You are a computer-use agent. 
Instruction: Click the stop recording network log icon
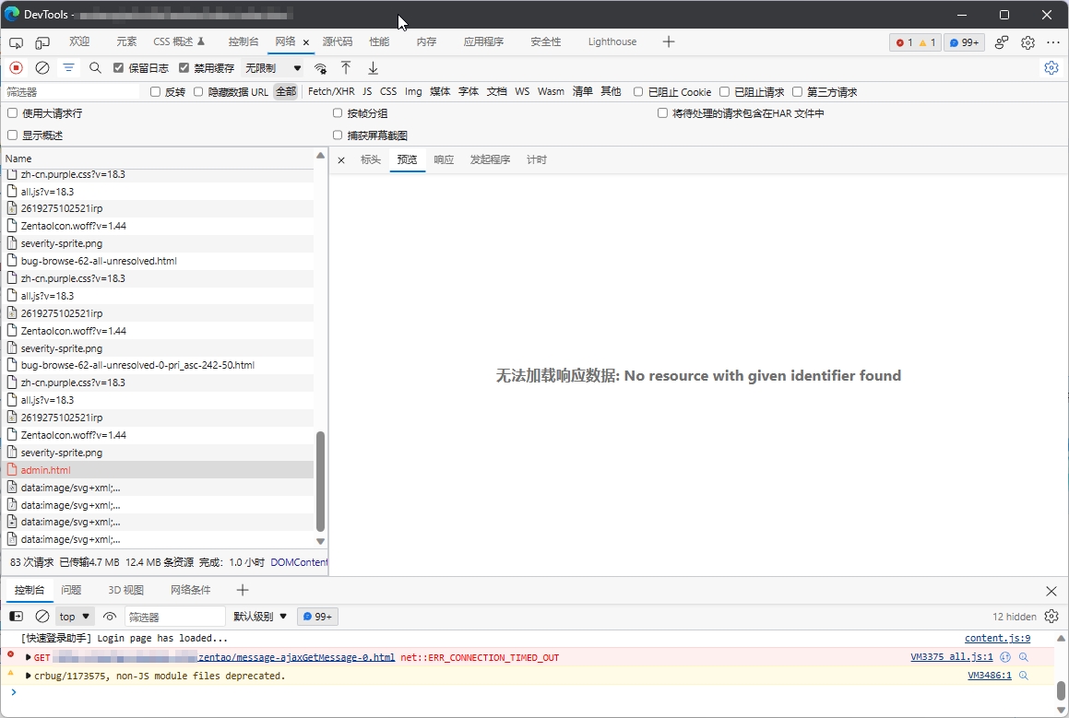coord(16,68)
